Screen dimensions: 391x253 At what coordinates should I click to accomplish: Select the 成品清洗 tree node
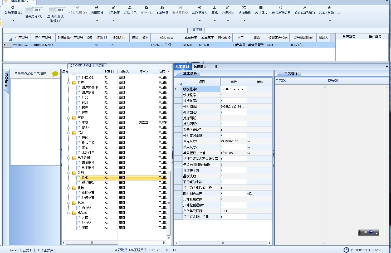(x=88, y=183)
